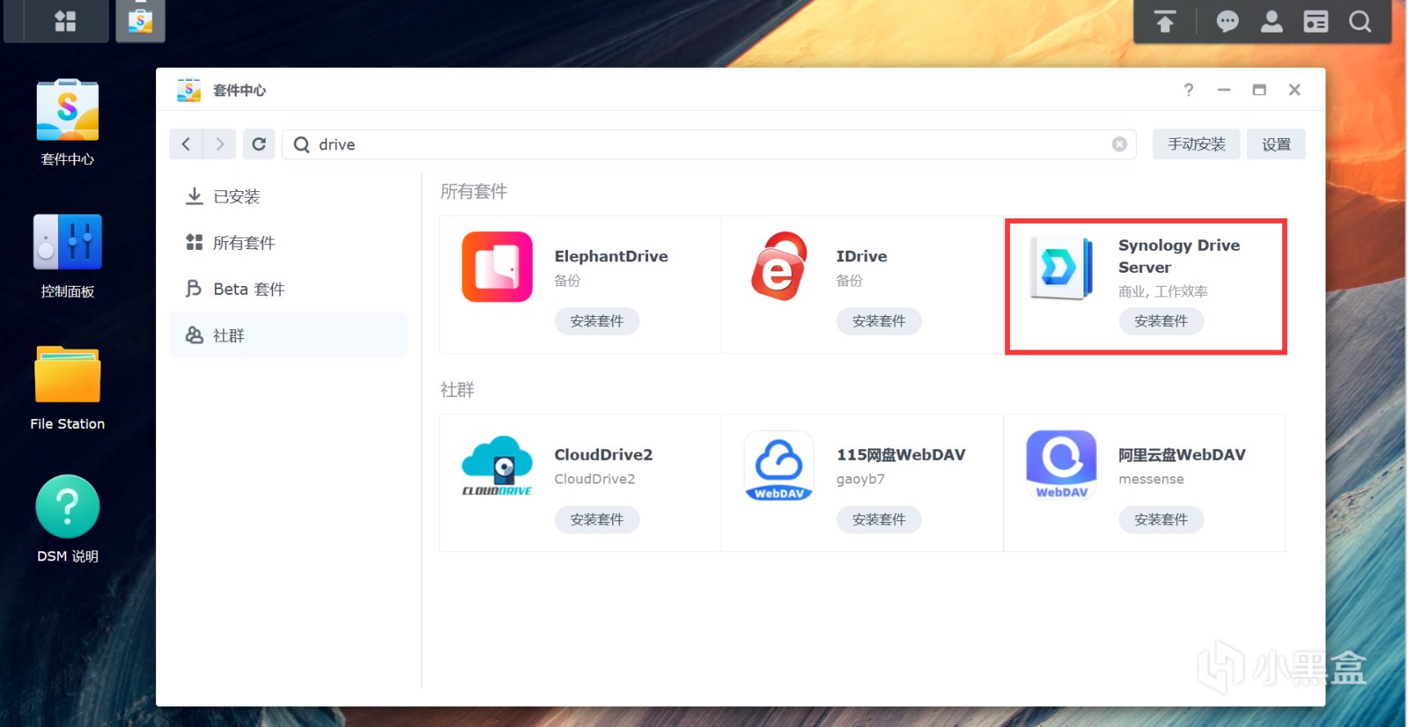1408x727 pixels.
Task: Open the upload queue icon in top bar
Action: click(x=1165, y=21)
